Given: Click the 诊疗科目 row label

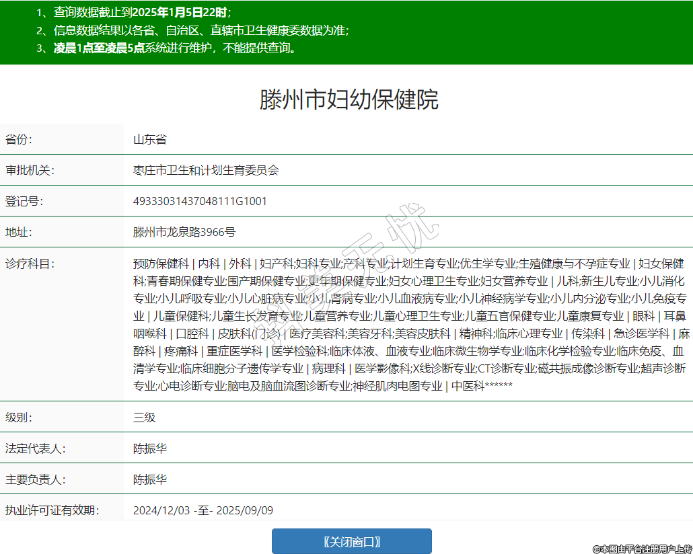Looking at the screenshot, I should point(30,264).
